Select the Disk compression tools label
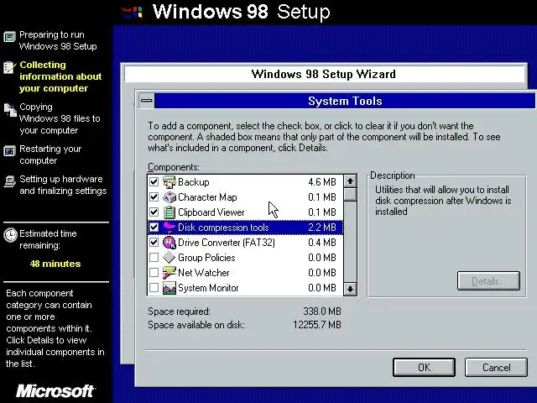Screen dimensions: 537x403 (x=223, y=228)
